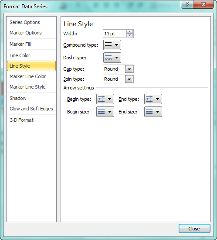Image resolution: width=217 pixels, height=240 pixels.
Task: Open the 3-D Format section
Action: tap(21, 120)
